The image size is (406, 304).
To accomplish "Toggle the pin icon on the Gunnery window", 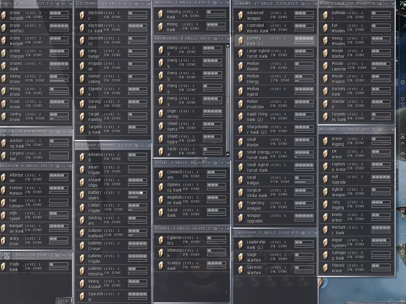I will [297, 4].
